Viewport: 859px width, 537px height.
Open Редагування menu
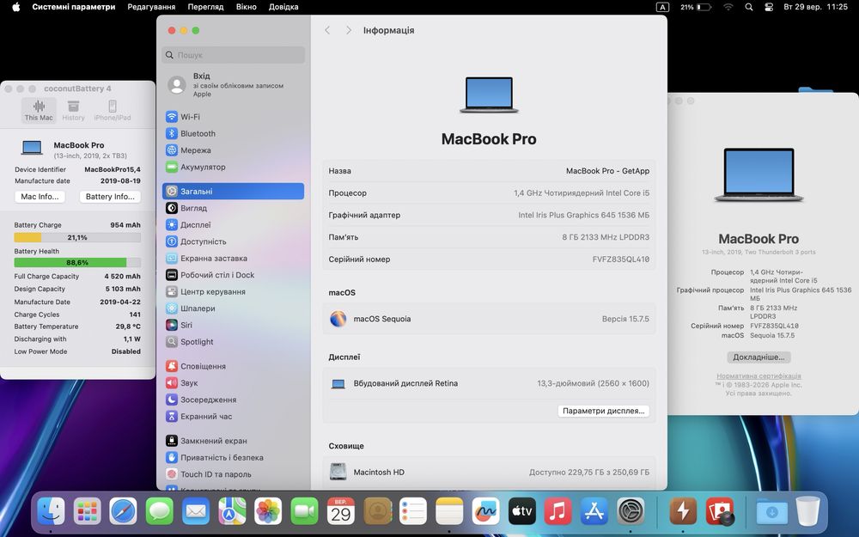[x=151, y=7]
